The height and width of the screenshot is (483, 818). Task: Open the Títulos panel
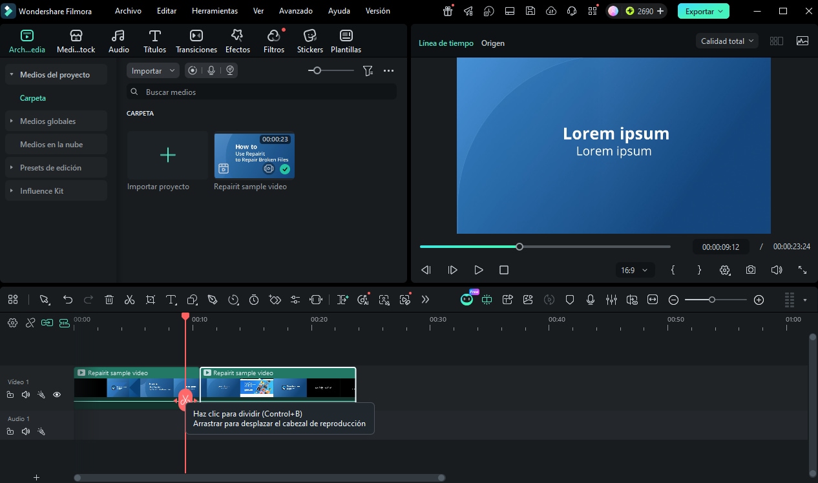coord(154,41)
